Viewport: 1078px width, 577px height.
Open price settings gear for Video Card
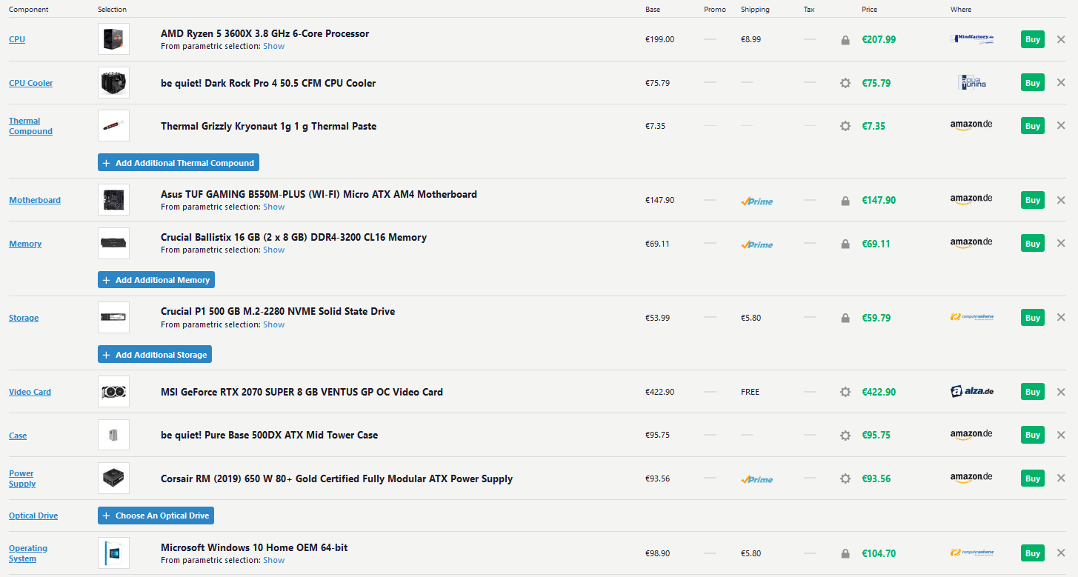(x=845, y=392)
